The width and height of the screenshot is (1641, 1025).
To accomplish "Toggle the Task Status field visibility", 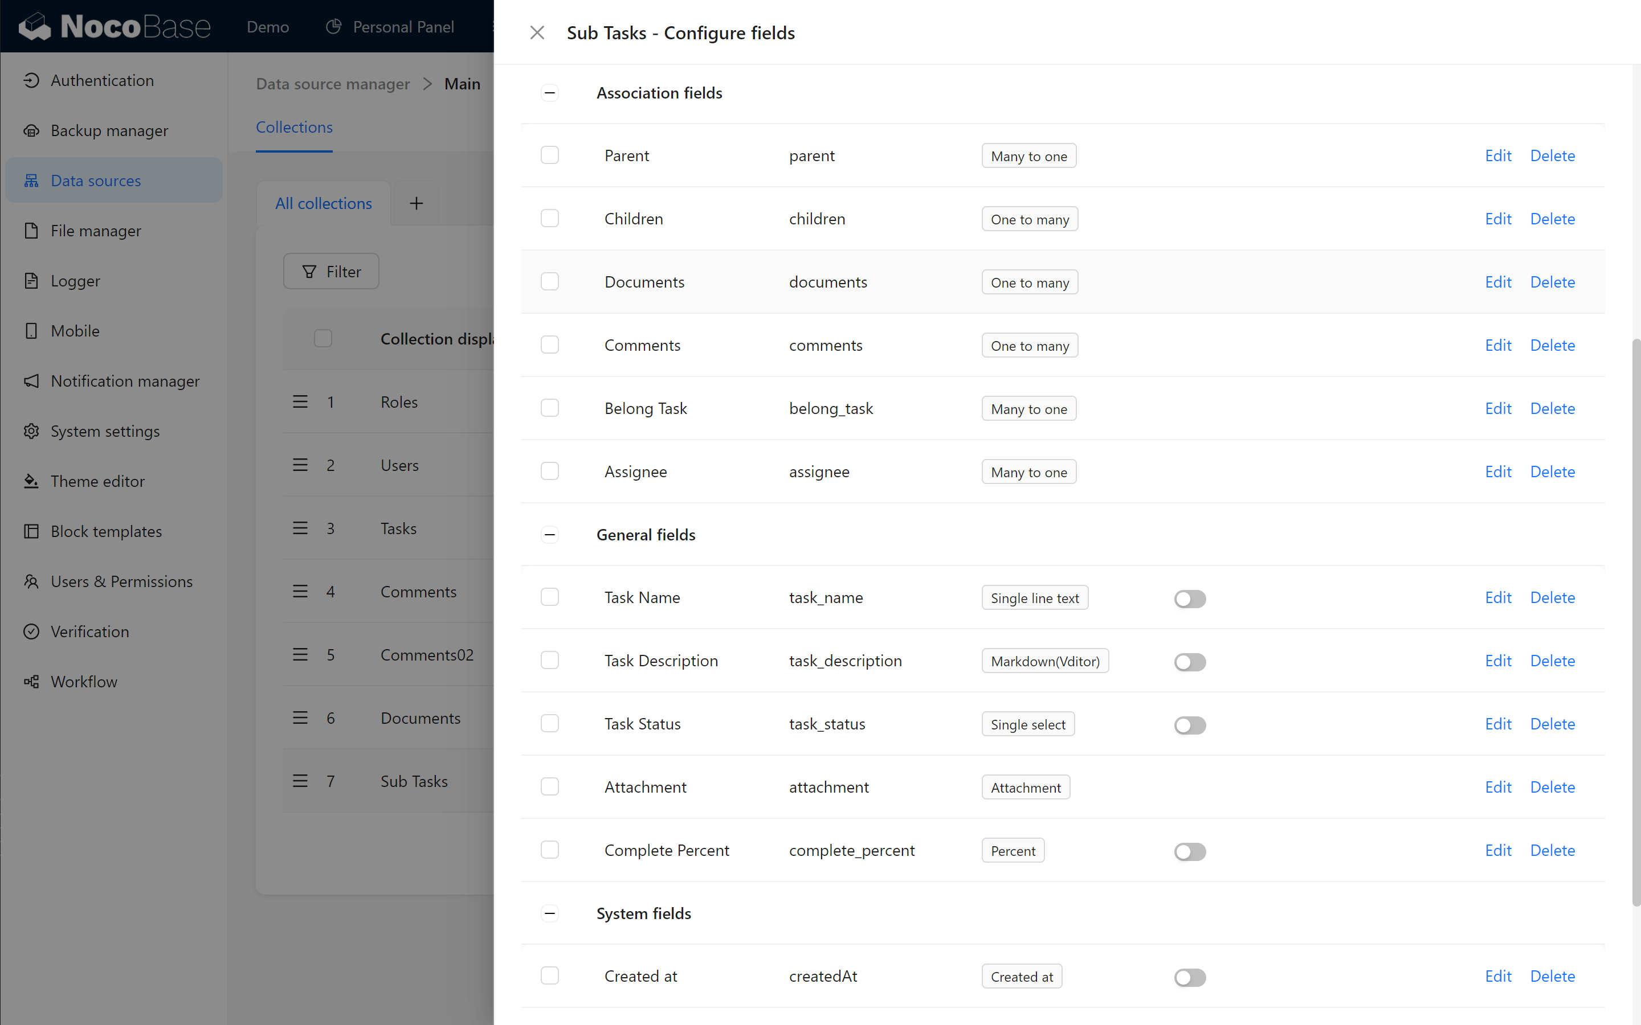I will [x=1189, y=724].
